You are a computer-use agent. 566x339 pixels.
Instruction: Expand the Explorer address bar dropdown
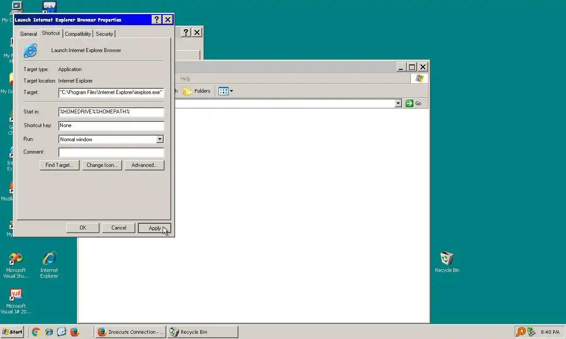[398, 103]
